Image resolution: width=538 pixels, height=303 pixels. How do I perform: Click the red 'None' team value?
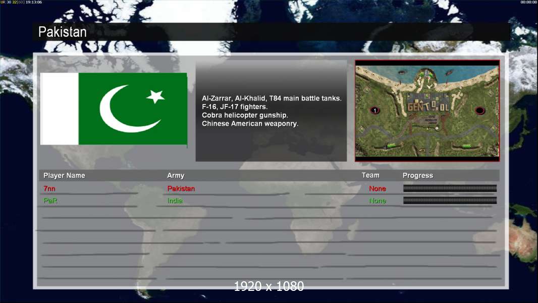pos(378,188)
